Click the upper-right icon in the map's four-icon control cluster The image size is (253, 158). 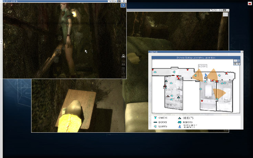coord(238,61)
